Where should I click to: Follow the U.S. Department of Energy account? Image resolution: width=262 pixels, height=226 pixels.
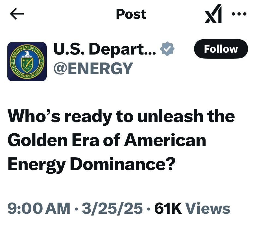click(221, 49)
